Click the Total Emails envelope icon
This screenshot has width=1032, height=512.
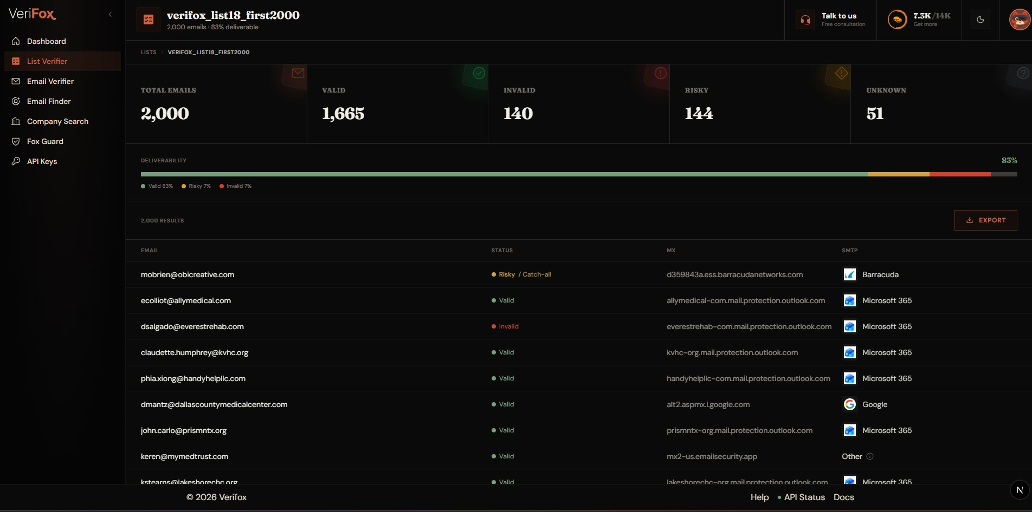coord(298,74)
